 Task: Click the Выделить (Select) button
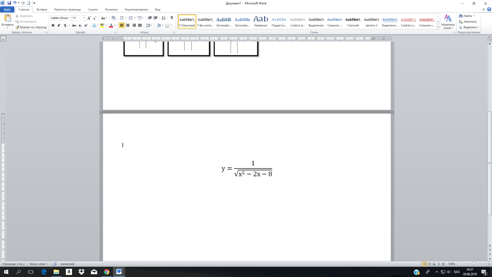pyautogui.click(x=469, y=27)
